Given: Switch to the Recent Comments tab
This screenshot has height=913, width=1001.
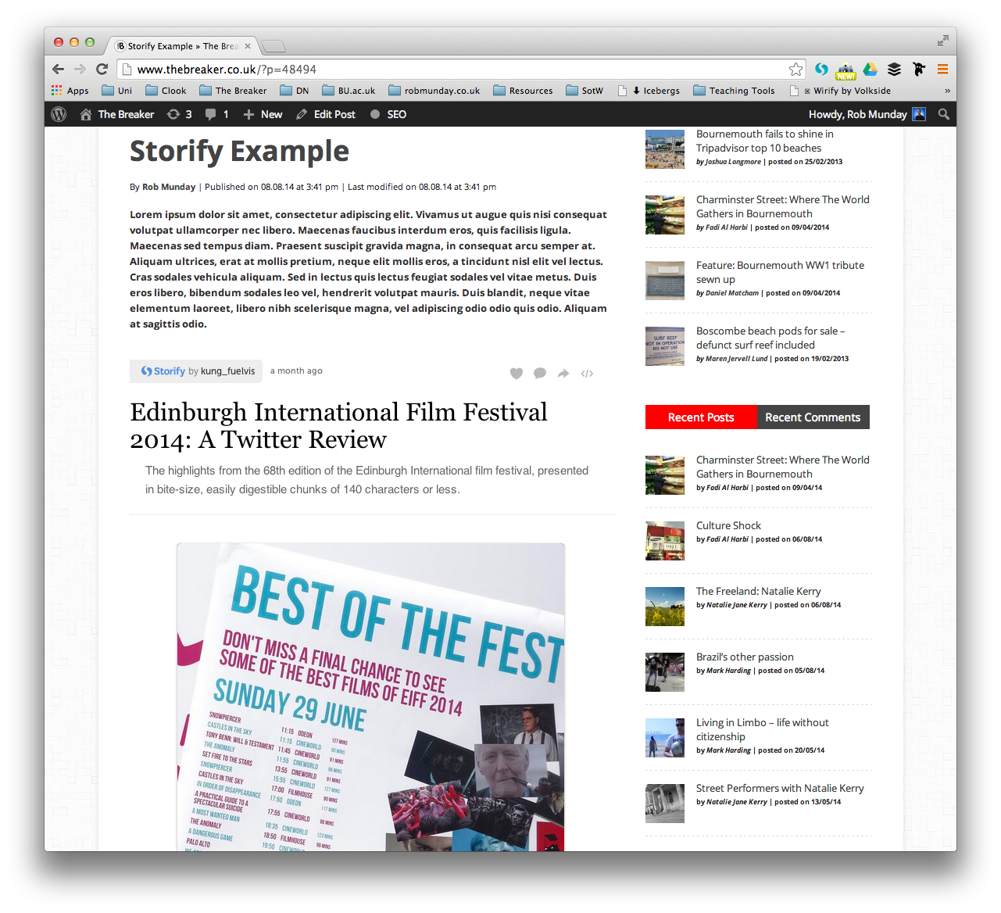Looking at the screenshot, I should pyautogui.click(x=813, y=417).
